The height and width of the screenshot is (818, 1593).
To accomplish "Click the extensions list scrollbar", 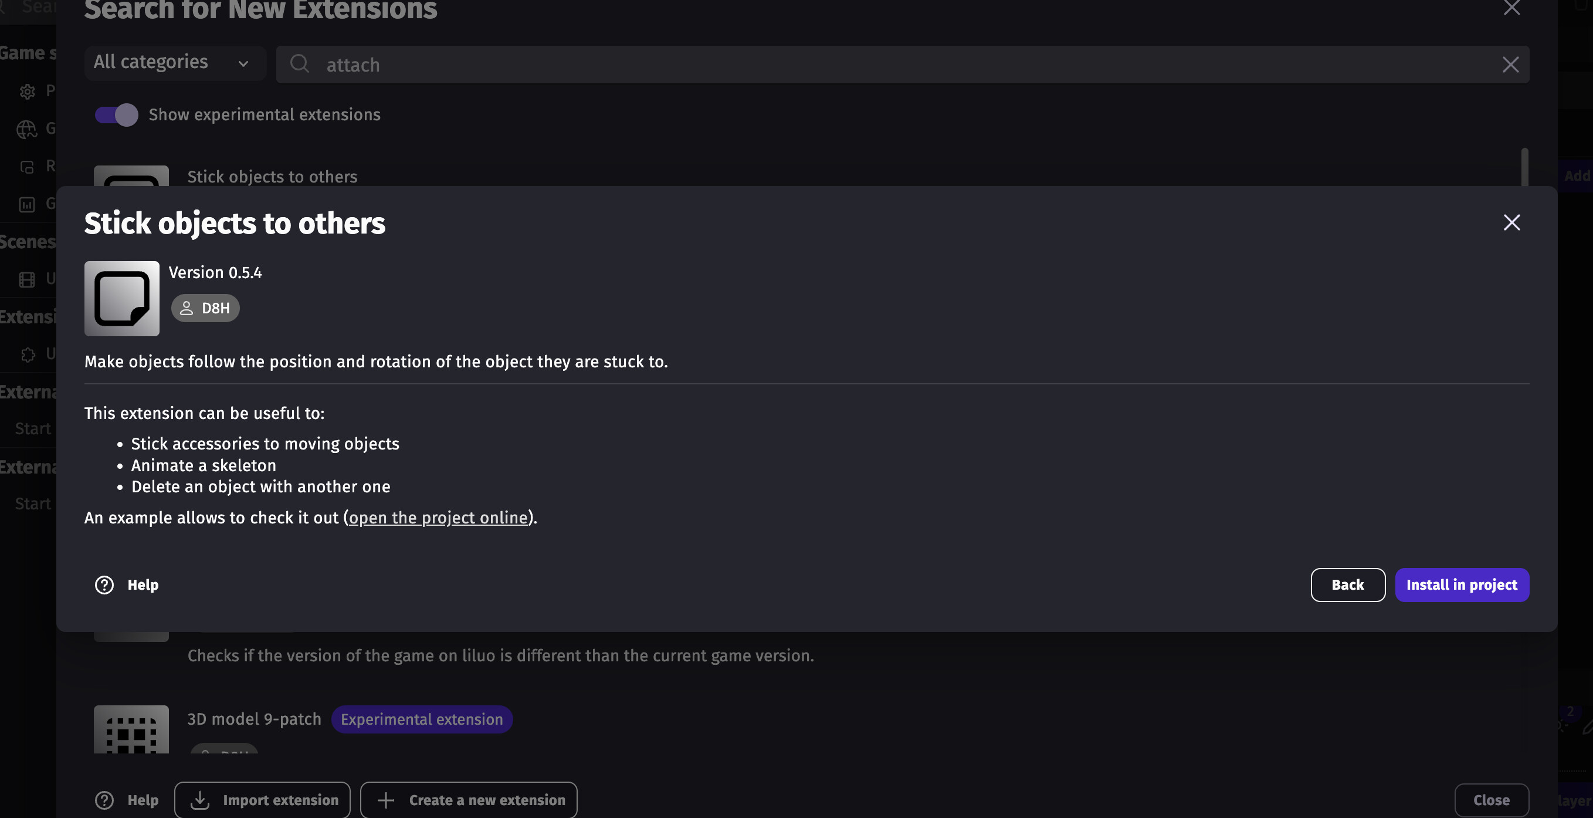I will point(1524,166).
